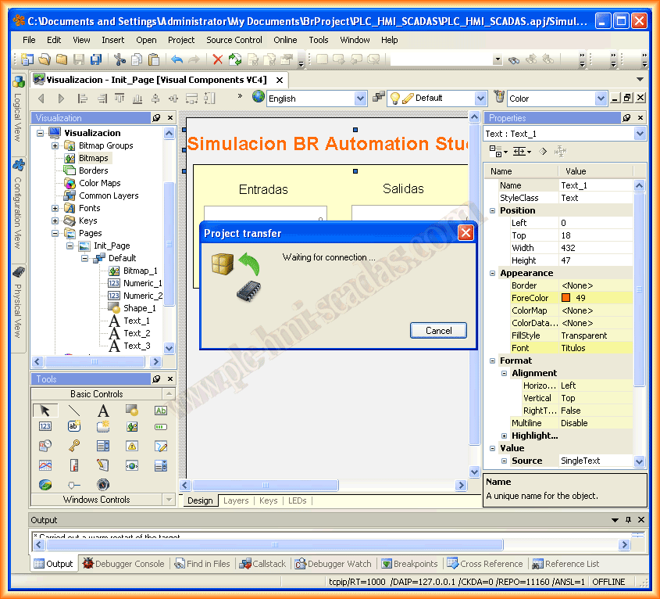Toggle auto-hide pin on Properties panel
The image size is (660, 599).
(626, 118)
